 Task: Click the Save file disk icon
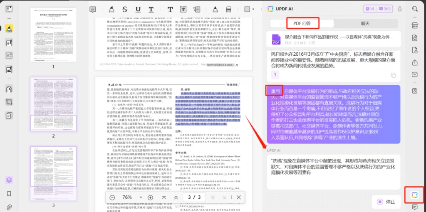point(415,91)
